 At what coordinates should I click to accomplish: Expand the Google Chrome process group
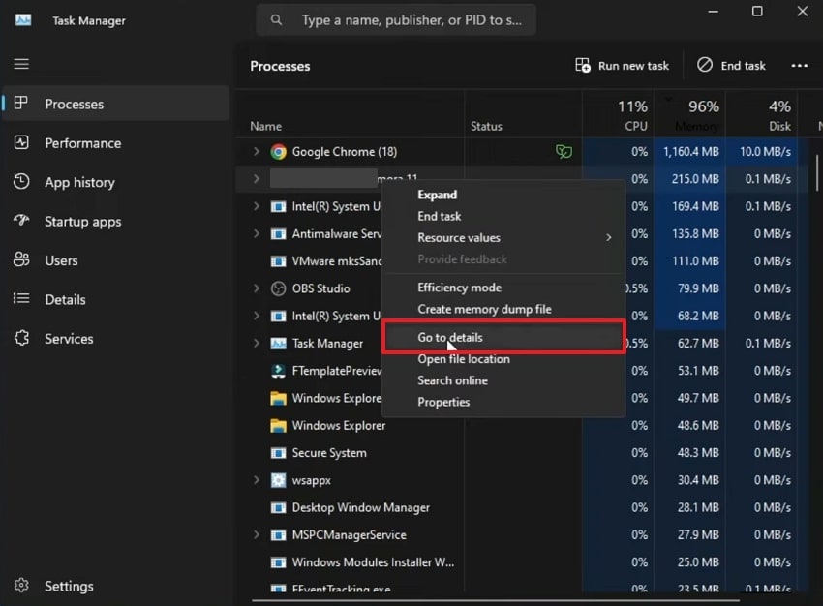pos(257,152)
